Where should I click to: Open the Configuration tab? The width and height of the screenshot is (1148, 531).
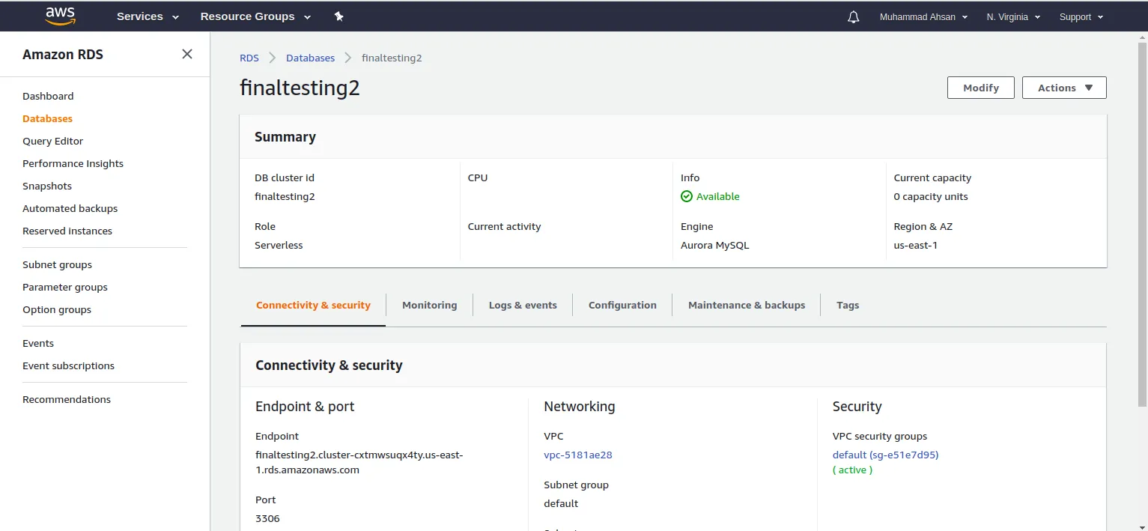click(x=622, y=305)
